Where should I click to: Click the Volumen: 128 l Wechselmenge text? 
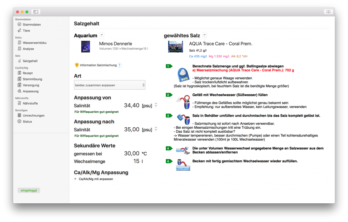click(x=123, y=49)
